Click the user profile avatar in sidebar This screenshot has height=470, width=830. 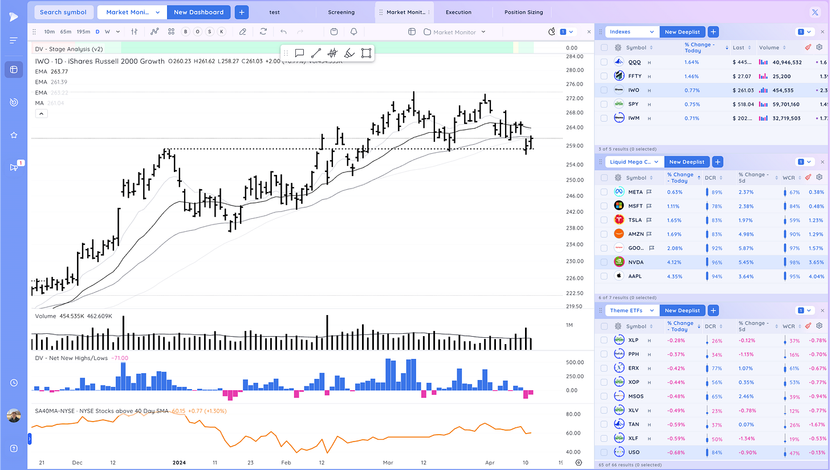pos(14,416)
